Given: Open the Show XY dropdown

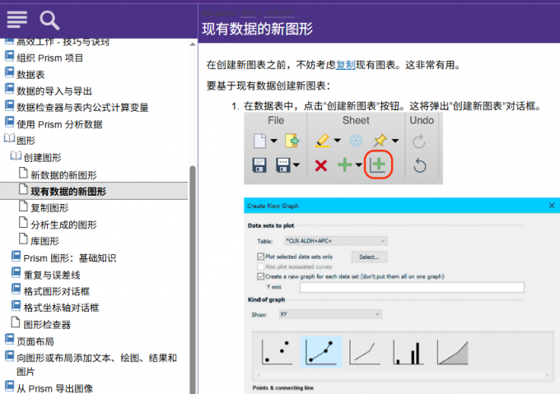Looking at the screenshot, I should point(330,314).
